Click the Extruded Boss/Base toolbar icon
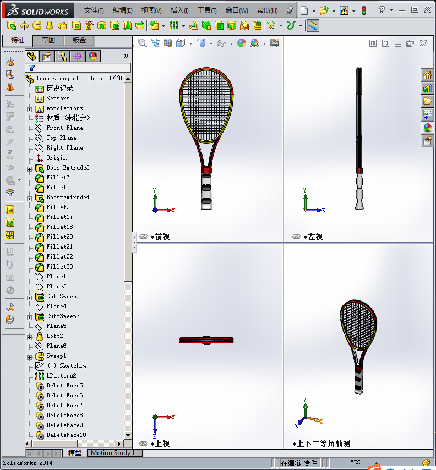 pyautogui.click(x=12, y=25)
